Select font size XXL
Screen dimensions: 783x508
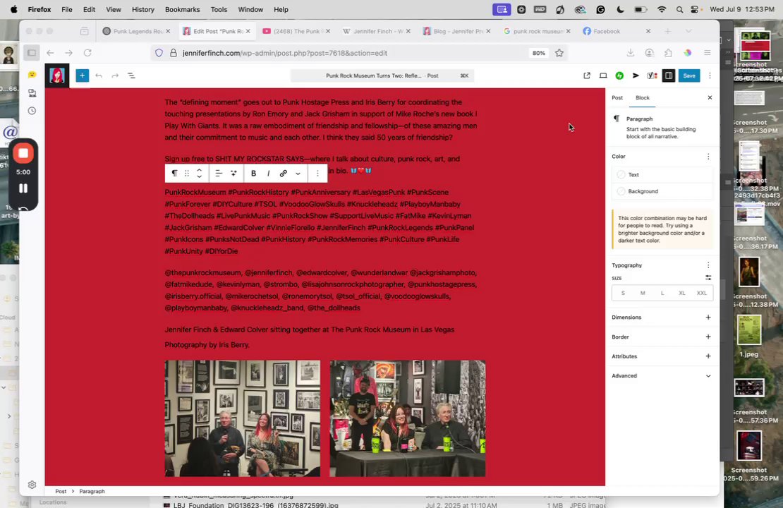click(702, 294)
